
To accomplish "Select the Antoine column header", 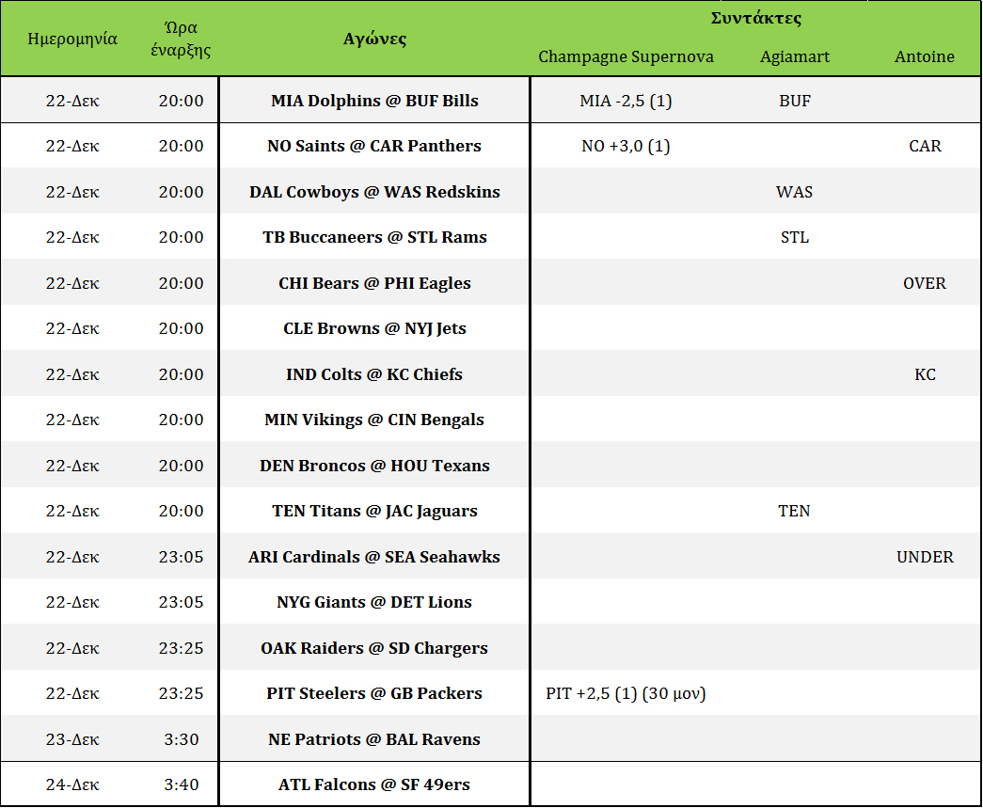I will (x=924, y=56).
